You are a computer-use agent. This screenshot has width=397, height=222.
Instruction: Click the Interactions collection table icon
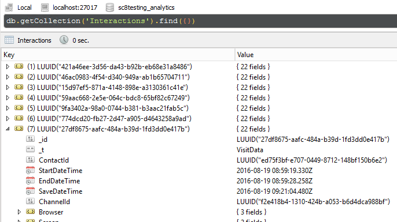(9, 40)
